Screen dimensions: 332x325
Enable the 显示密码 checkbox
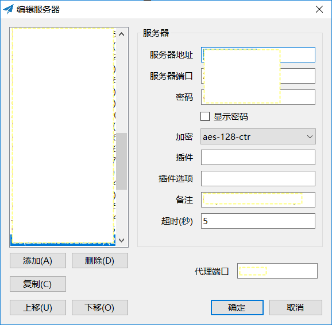click(205, 116)
